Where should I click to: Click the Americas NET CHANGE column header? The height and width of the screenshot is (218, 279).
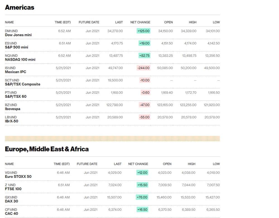[140, 22]
